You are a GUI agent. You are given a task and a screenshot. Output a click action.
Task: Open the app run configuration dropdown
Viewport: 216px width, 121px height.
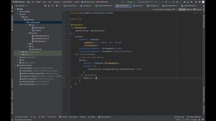click(131, 2)
